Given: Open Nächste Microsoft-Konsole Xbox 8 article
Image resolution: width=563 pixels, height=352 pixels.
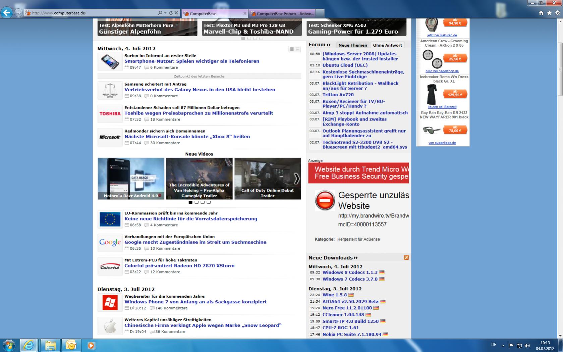Looking at the screenshot, I should (187, 137).
